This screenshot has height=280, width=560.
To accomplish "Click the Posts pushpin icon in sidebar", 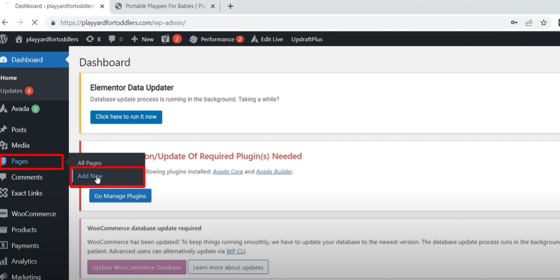I will pyautogui.click(x=4, y=129).
